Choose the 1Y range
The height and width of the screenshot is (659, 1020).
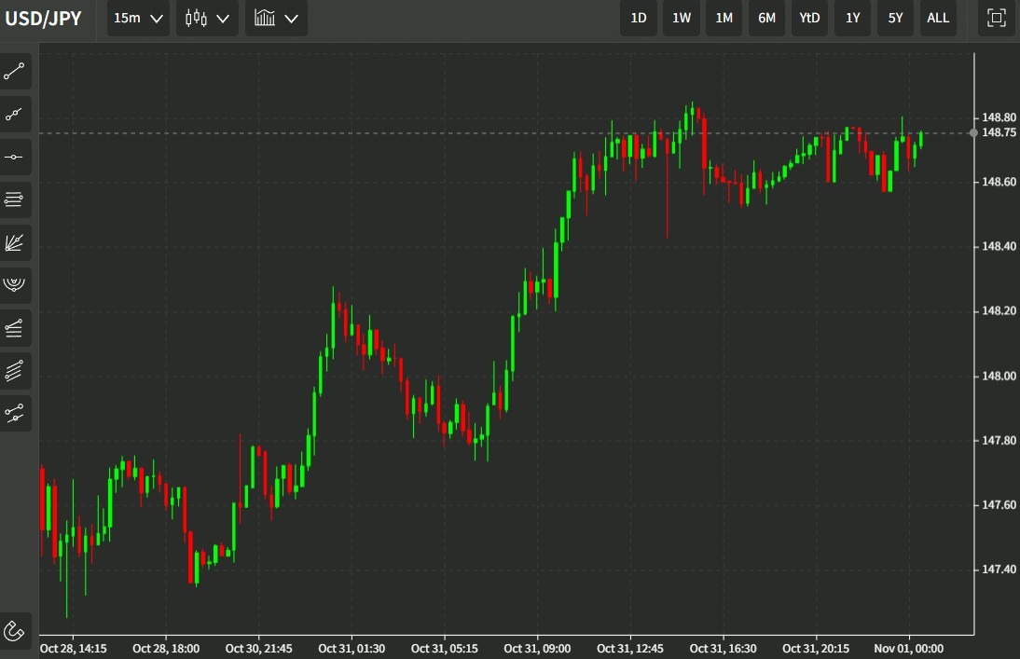coord(853,19)
